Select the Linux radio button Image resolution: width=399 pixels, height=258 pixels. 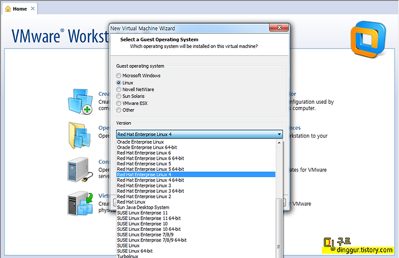click(x=119, y=83)
